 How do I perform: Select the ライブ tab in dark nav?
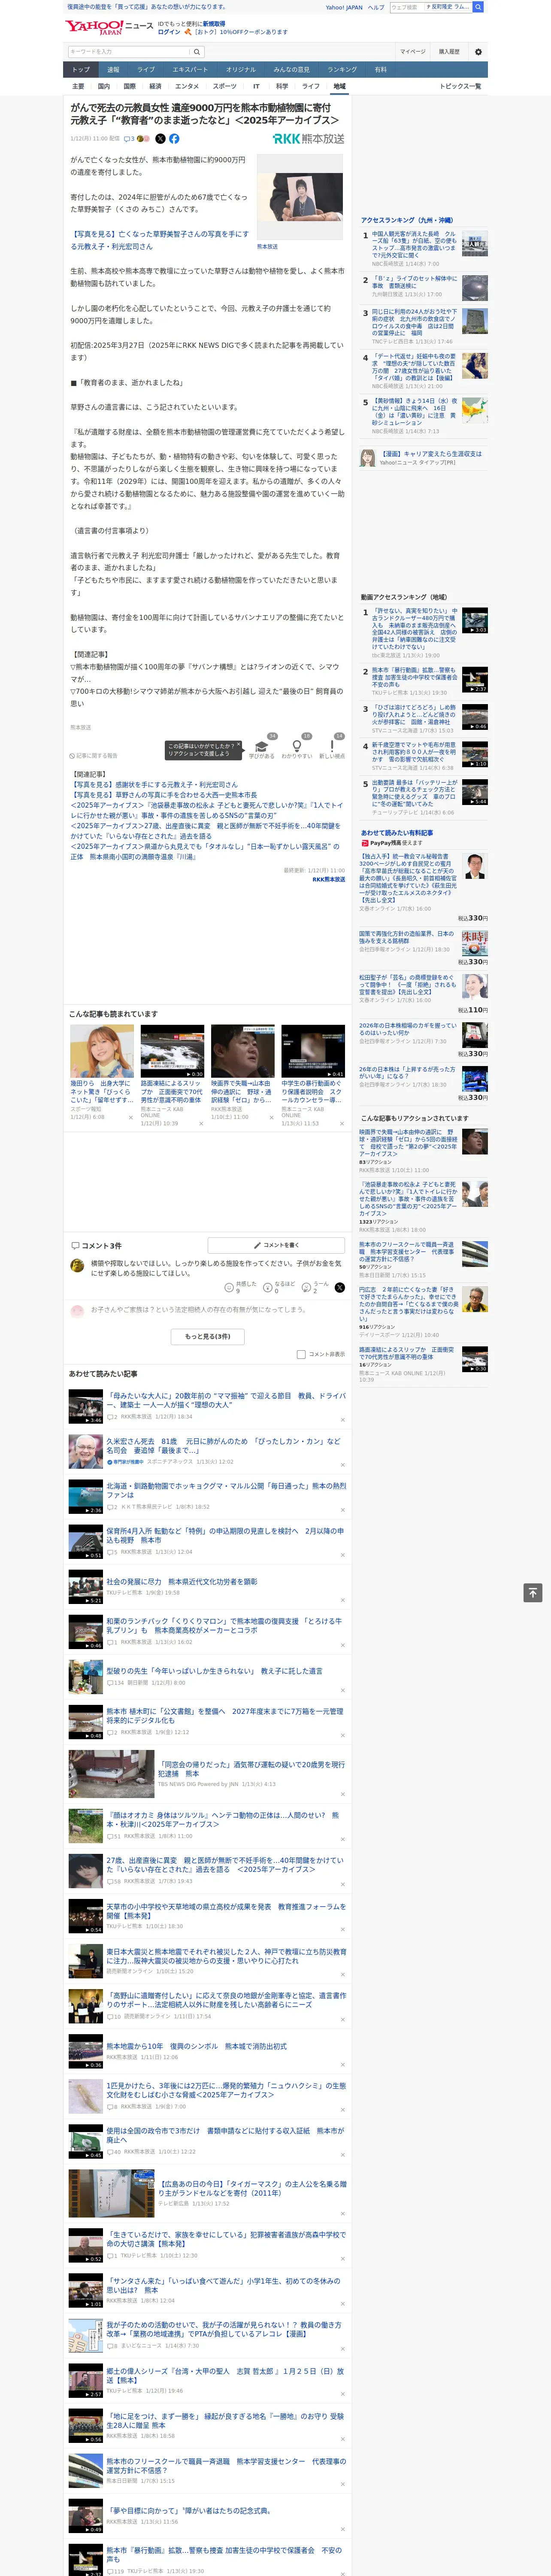[145, 70]
